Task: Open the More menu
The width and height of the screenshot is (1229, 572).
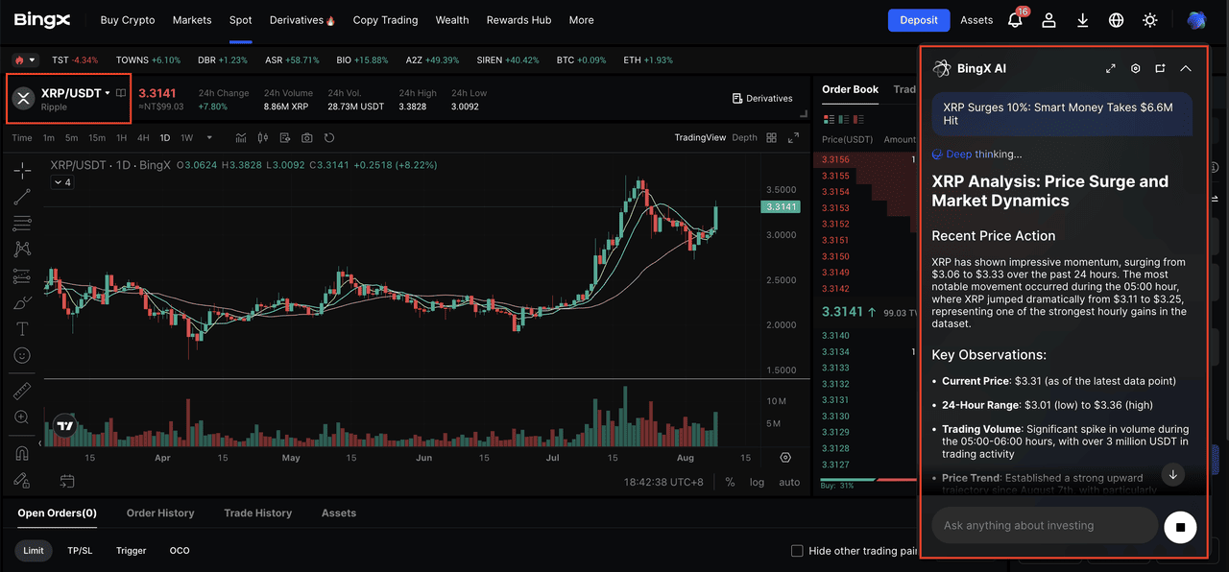Action: click(x=581, y=20)
